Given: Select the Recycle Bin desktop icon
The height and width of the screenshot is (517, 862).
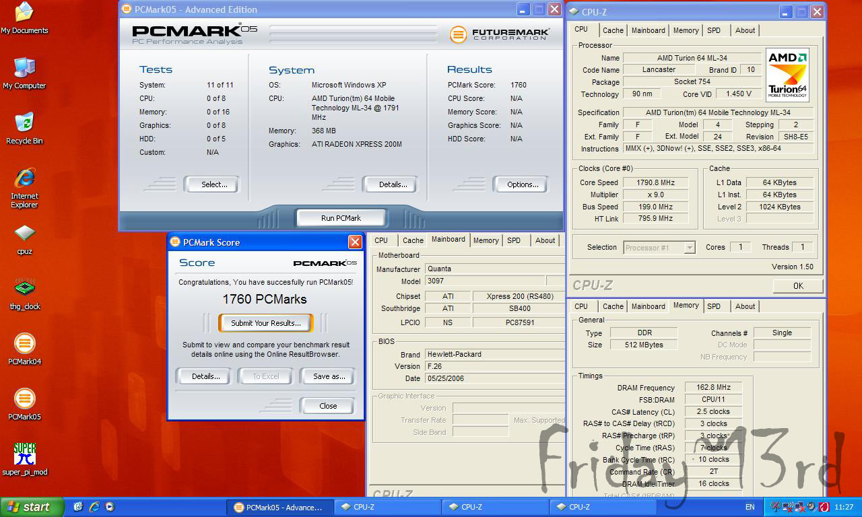Looking at the screenshot, I should pos(24,129).
